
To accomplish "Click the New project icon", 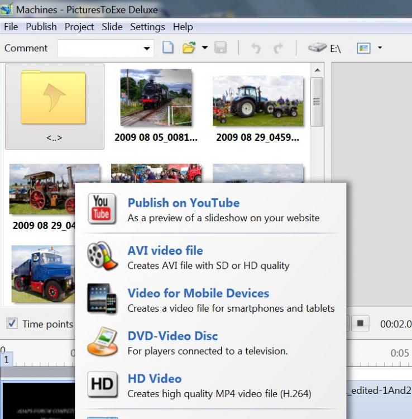I will coord(168,48).
